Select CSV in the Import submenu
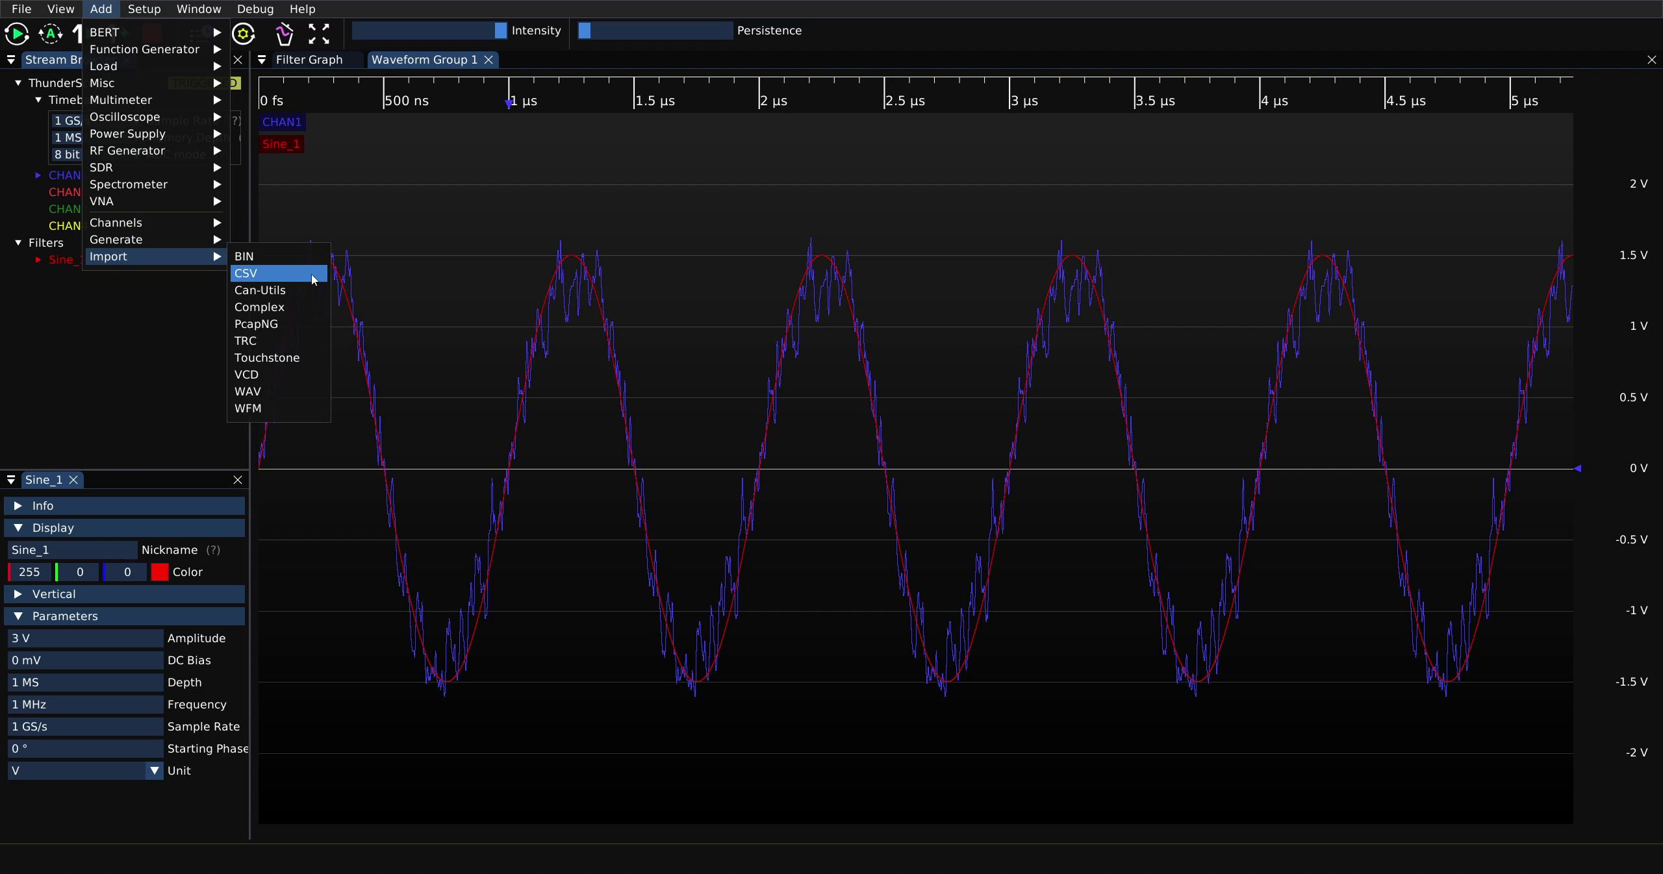1663x874 pixels. click(x=279, y=273)
